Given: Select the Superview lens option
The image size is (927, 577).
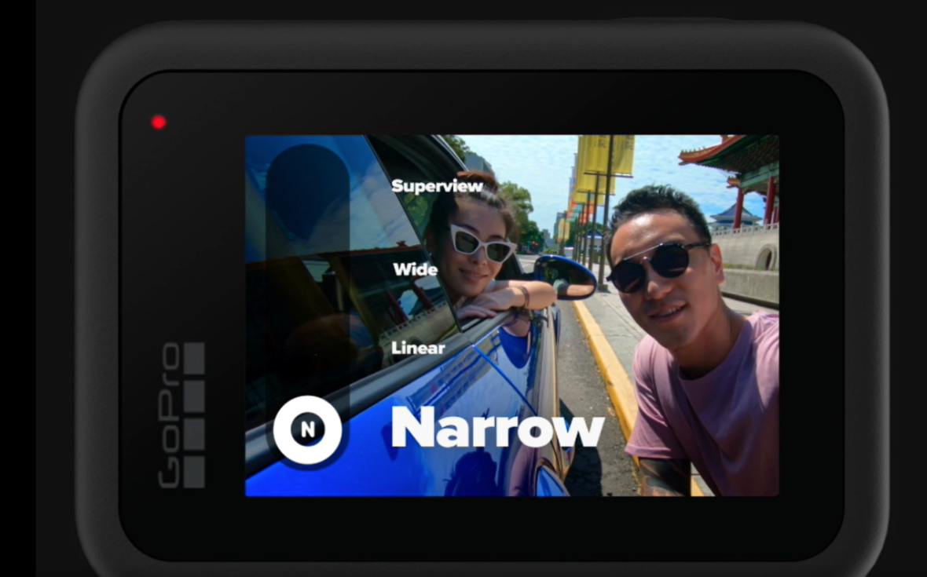Looking at the screenshot, I should tap(437, 186).
